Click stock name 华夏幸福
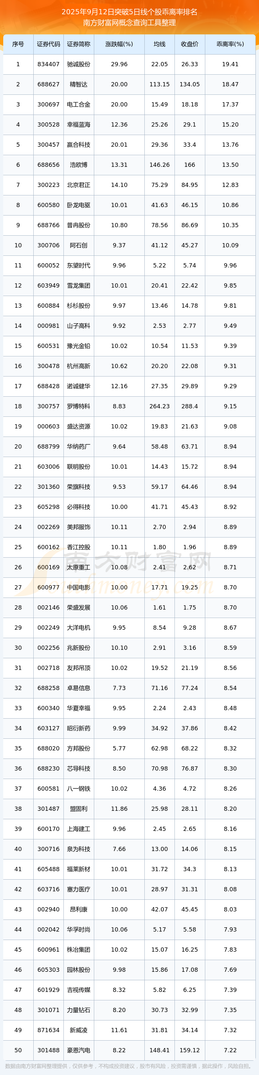Screen dimensions: 259x1075 coord(79,708)
